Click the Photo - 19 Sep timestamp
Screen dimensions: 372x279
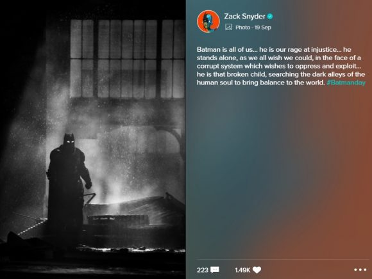253,28
